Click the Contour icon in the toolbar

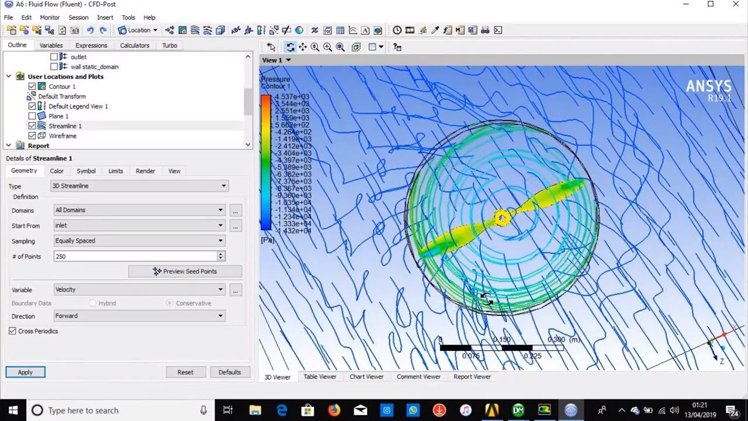pyautogui.click(x=182, y=30)
